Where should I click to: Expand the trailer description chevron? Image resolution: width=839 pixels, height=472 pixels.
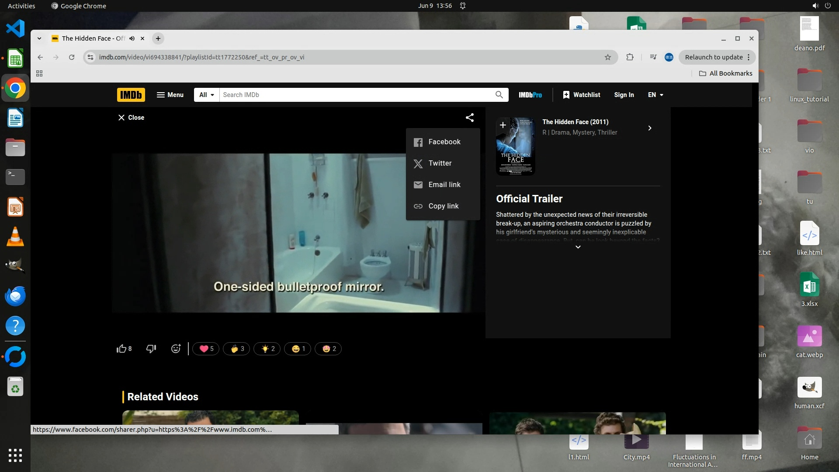pos(578,247)
